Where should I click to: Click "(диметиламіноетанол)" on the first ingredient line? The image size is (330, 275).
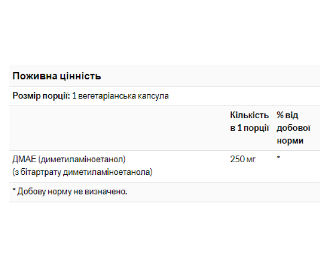pyautogui.click(x=80, y=159)
